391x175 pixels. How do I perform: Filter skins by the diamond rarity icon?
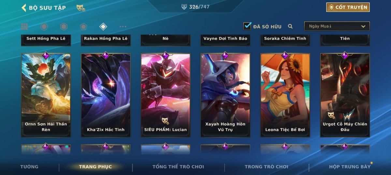click(x=103, y=27)
